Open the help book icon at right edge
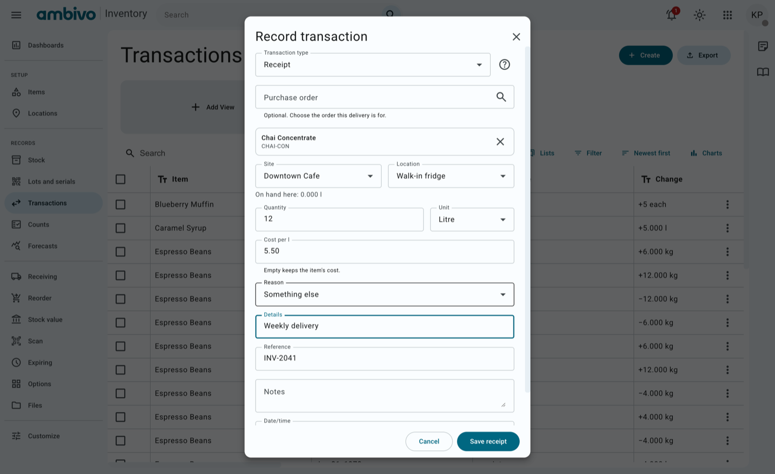The width and height of the screenshot is (775, 474). pos(763,72)
